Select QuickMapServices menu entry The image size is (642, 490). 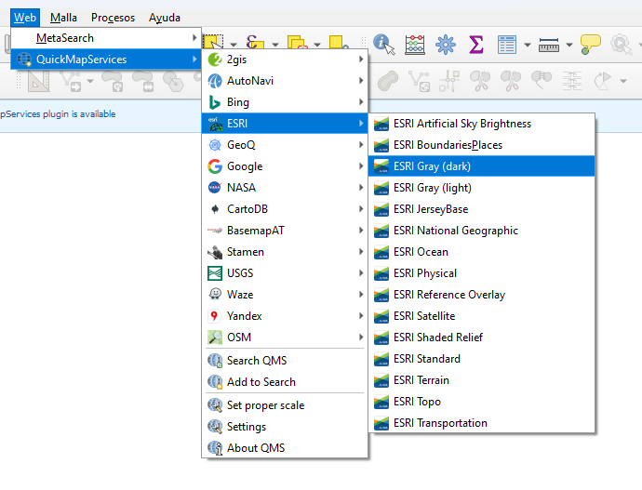point(106,60)
